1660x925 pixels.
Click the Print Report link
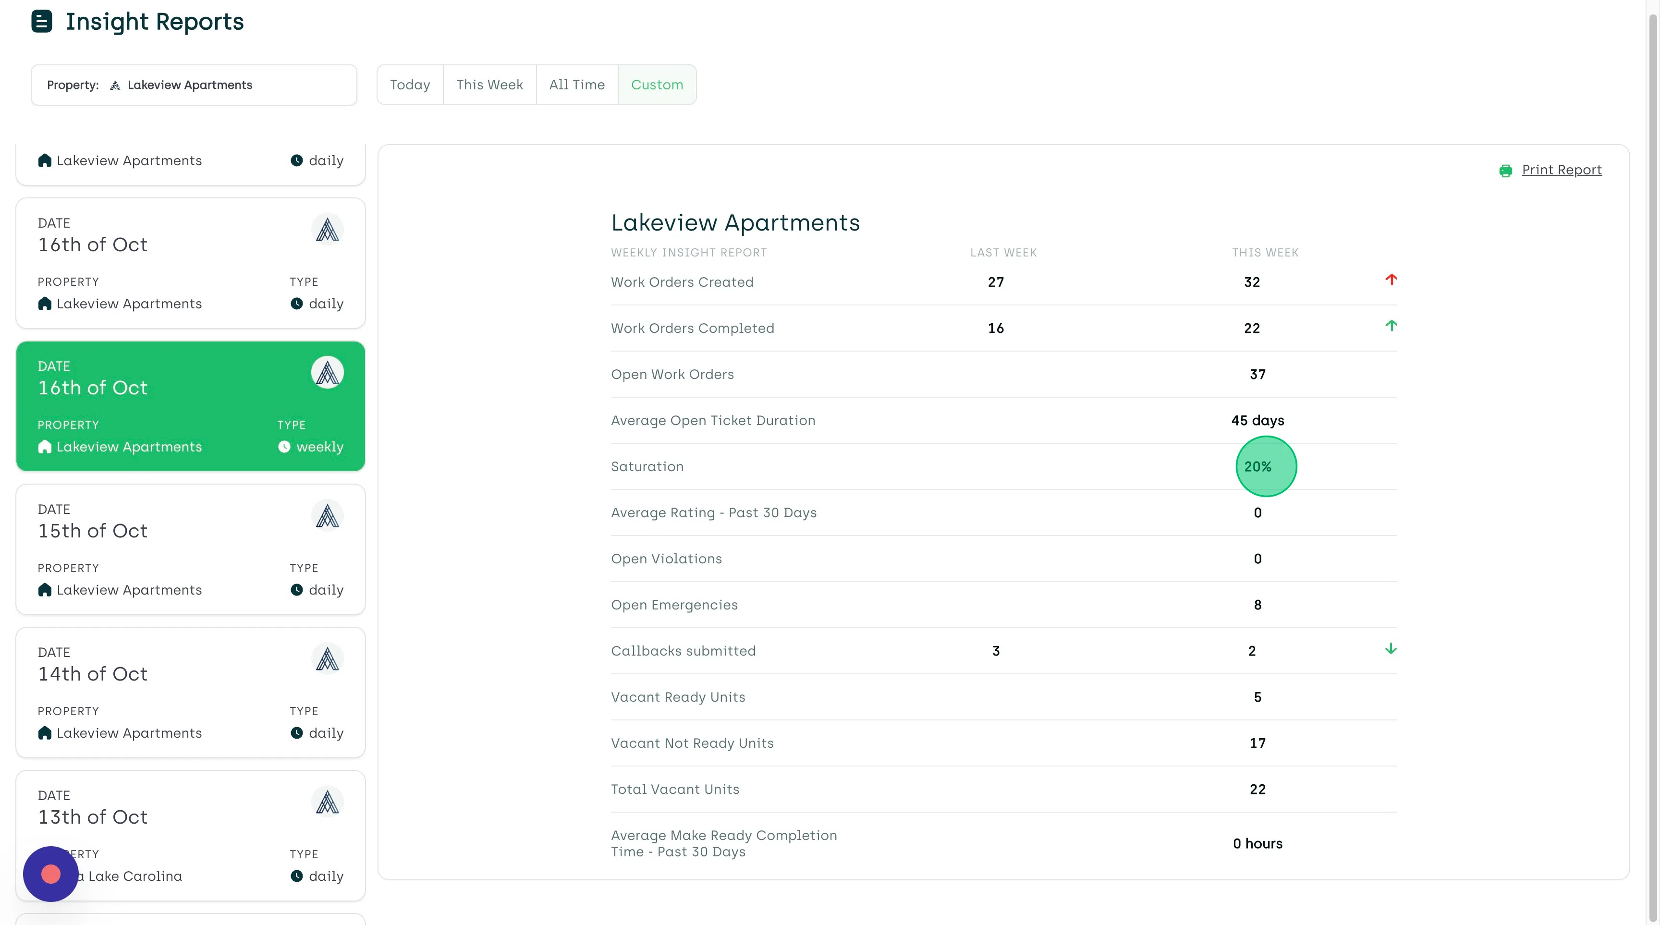[1562, 170]
